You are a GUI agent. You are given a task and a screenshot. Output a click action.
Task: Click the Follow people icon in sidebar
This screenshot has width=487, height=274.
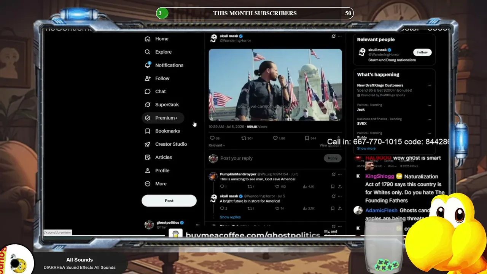click(x=148, y=78)
